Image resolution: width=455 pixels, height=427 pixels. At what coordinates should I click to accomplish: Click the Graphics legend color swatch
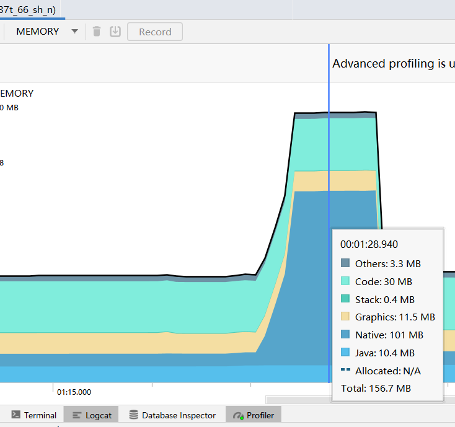pos(345,316)
